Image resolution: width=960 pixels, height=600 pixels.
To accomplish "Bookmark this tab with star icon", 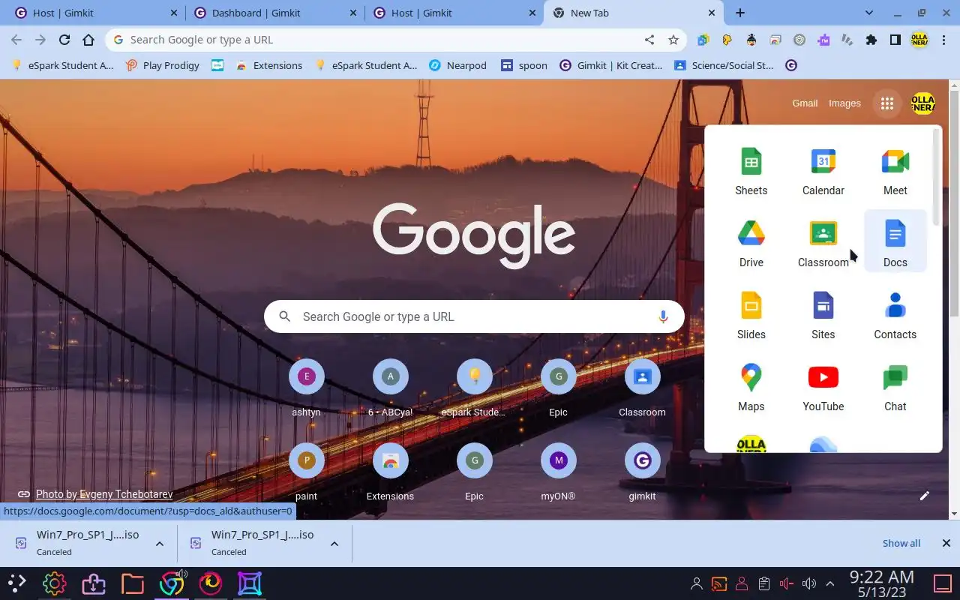I will click(x=673, y=40).
